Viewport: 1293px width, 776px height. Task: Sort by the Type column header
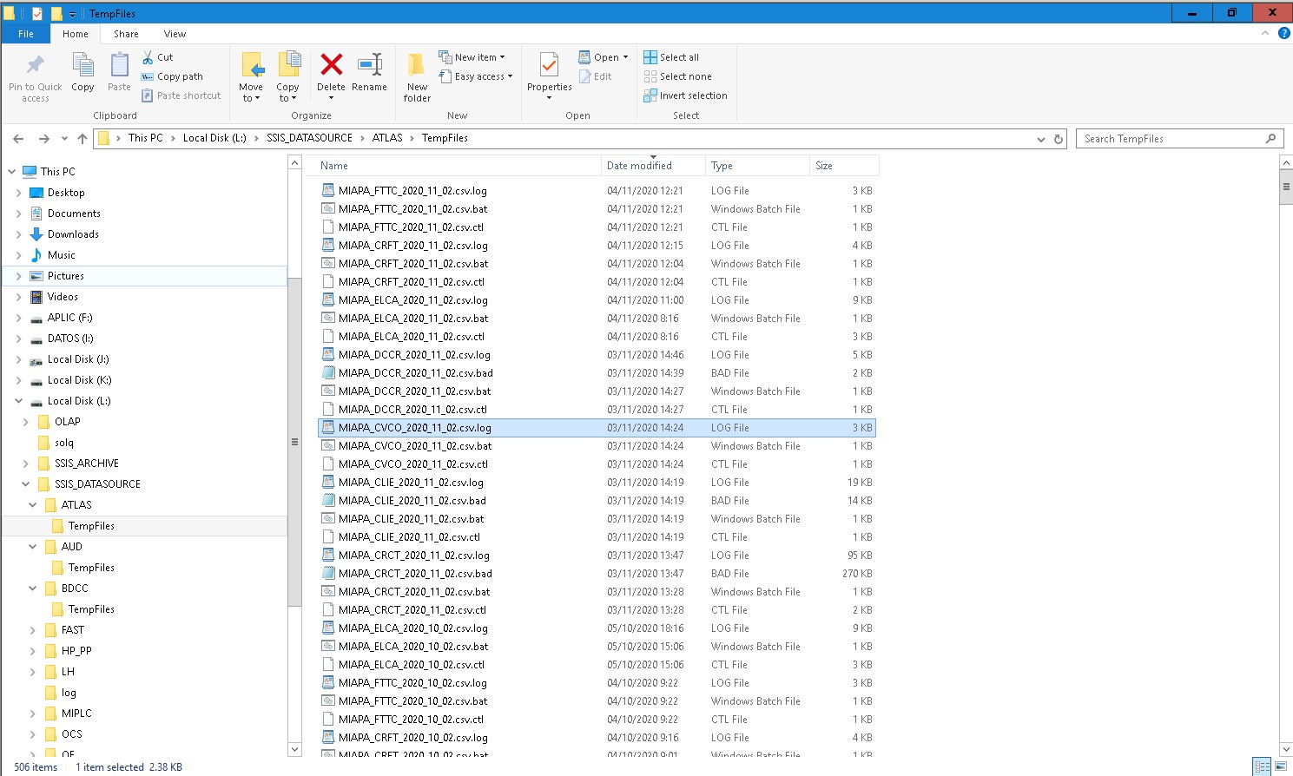[757, 166]
